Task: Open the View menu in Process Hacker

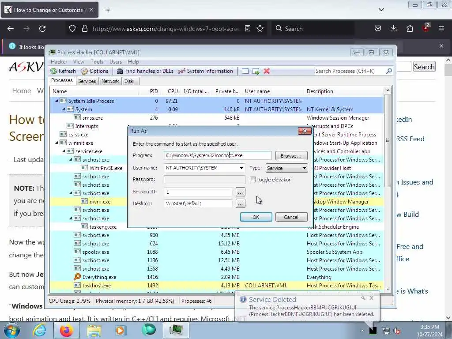Action: click(x=79, y=62)
